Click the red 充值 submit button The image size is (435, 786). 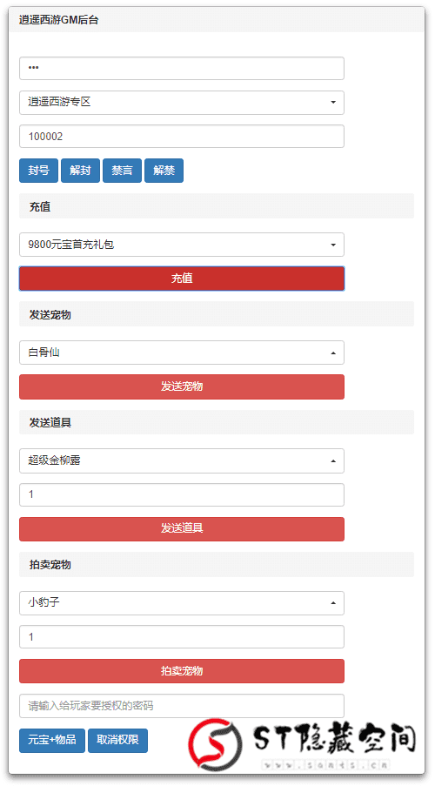(x=182, y=279)
